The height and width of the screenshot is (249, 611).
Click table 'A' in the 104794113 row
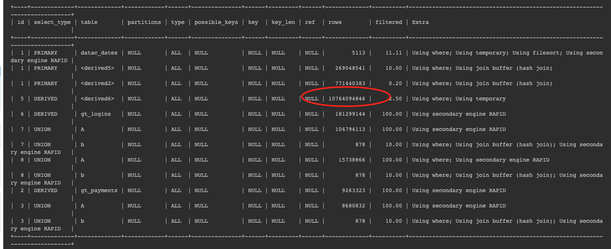click(83, 130)
